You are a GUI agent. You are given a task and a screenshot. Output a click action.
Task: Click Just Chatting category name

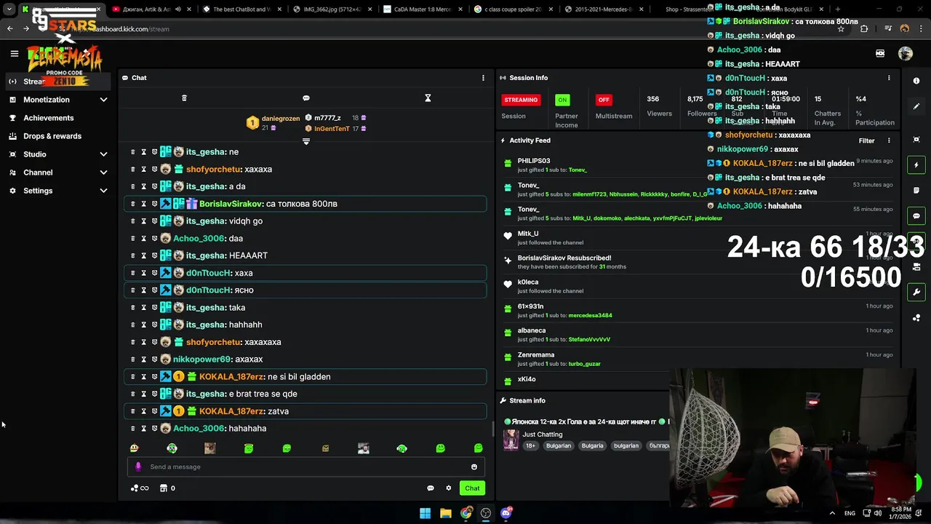[542, 434]
